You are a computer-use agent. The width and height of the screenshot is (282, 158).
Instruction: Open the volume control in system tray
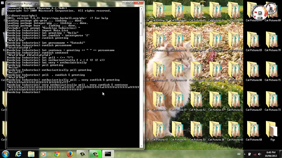260,154
